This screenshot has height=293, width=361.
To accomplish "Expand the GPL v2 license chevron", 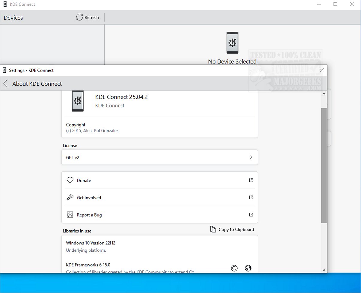I will tap(251, 157).
